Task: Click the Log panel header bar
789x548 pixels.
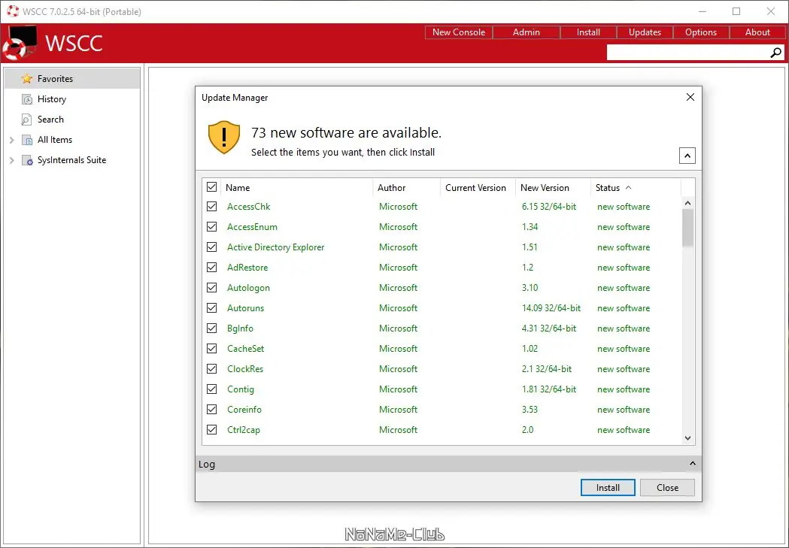Action: click(448, 464)
